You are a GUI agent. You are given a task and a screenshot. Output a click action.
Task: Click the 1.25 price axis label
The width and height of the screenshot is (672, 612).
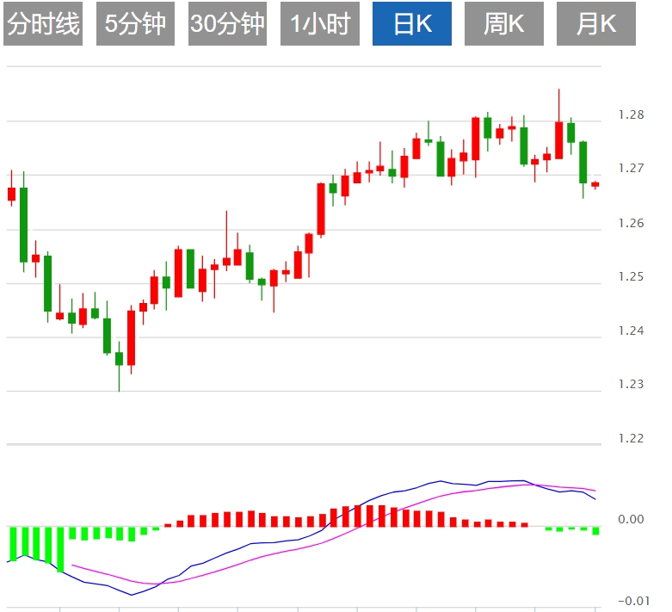coord(631,276)
